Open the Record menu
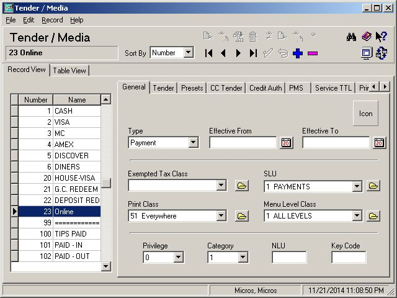Screen dimensions: 397x298 [52, 20]
